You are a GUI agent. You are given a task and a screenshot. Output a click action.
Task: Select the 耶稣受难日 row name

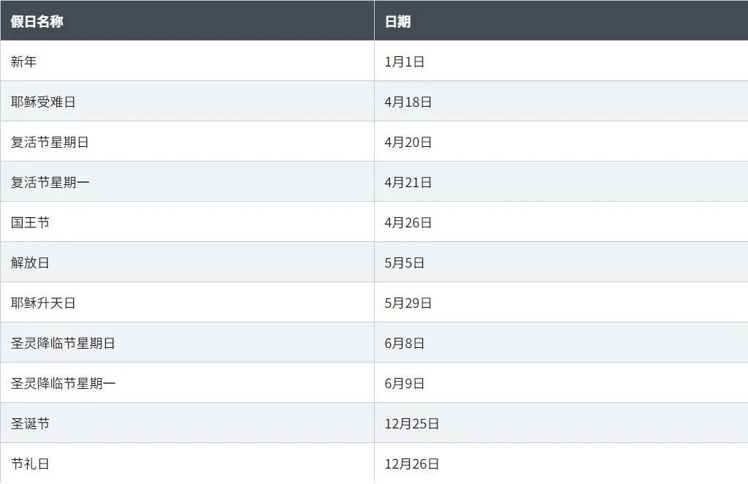43,102
